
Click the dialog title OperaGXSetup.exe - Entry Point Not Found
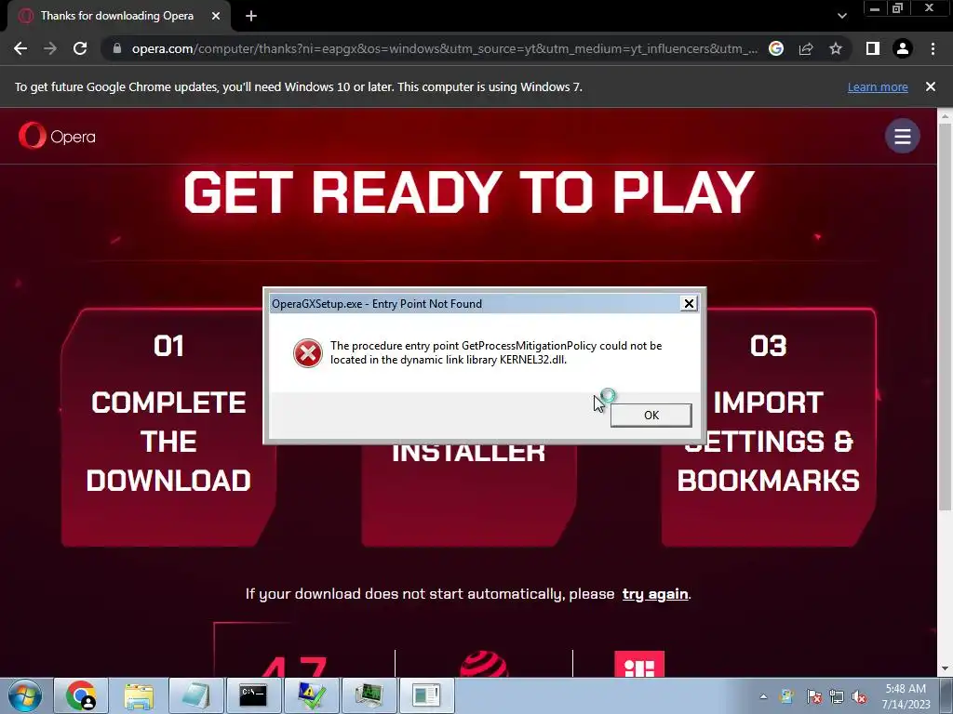[x=377, y=304]
